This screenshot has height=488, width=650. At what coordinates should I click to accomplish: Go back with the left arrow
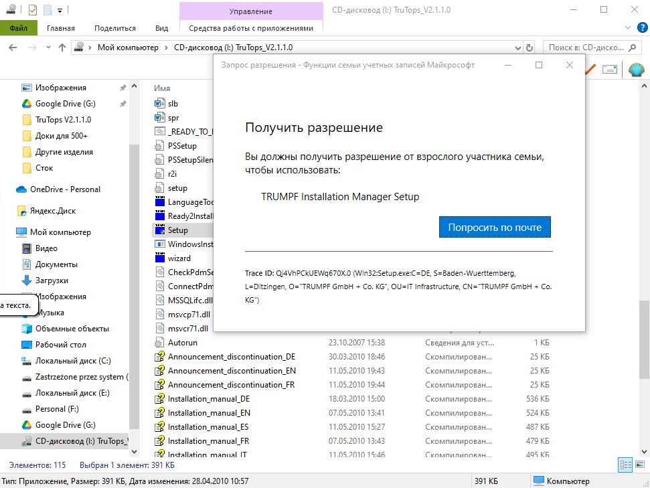(x=13, y=48)
